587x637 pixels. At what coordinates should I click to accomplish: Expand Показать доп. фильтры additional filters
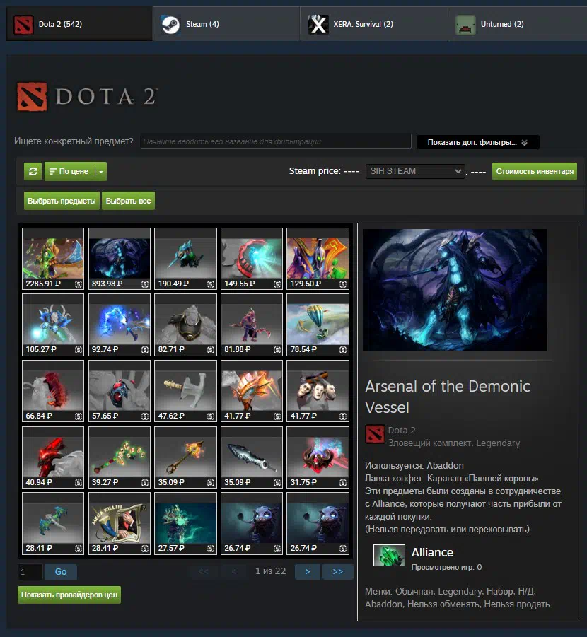(477, 142)
